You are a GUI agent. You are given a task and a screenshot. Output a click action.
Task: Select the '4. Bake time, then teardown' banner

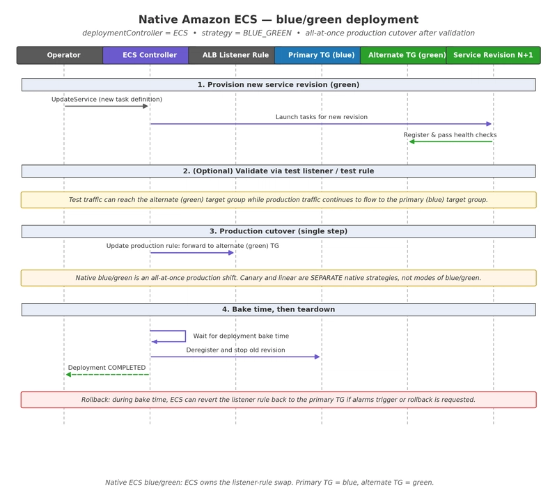coord(278,309)
